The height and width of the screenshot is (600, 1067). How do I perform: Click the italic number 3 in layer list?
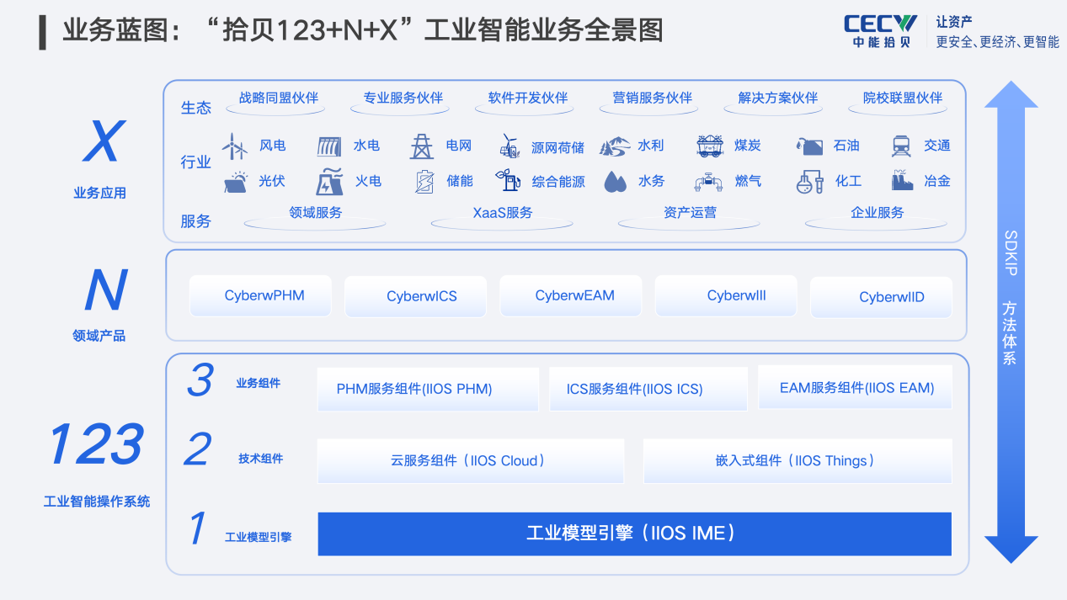[200, 380]
